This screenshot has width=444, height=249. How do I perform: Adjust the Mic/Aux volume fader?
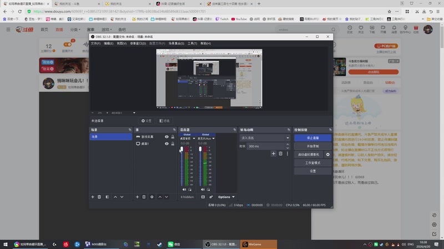pos(200,149)
